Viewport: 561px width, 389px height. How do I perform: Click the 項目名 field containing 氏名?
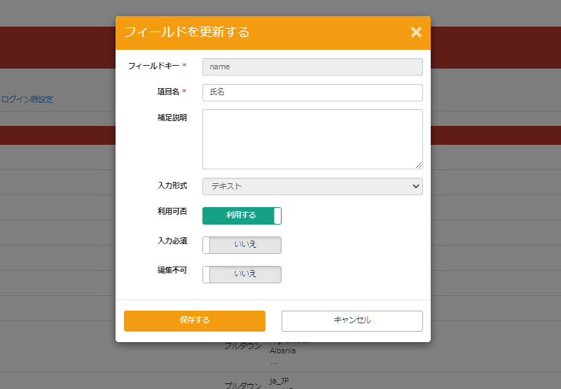[x=312, y=92]
